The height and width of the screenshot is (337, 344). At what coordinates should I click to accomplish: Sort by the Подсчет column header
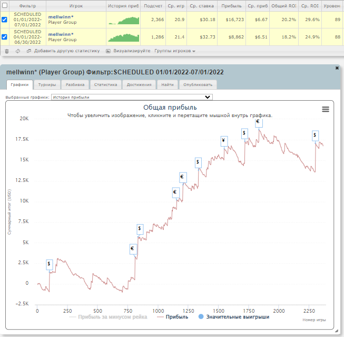tap(153, 6)
